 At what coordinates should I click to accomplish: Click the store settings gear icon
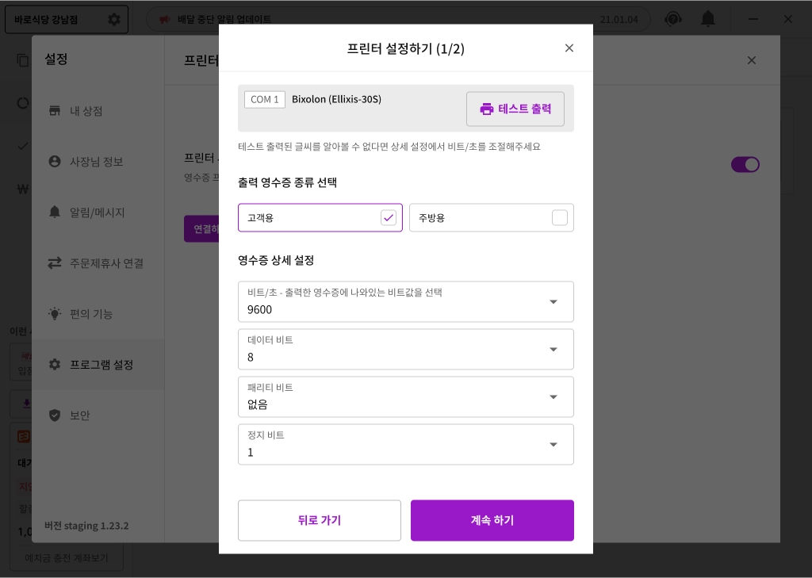pyautogui.click(x=114, y=19)
